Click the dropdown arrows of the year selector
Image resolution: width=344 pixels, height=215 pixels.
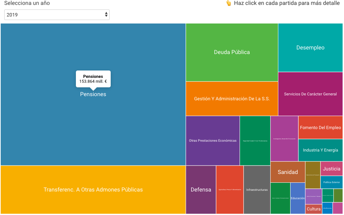(x=106, y=15)
